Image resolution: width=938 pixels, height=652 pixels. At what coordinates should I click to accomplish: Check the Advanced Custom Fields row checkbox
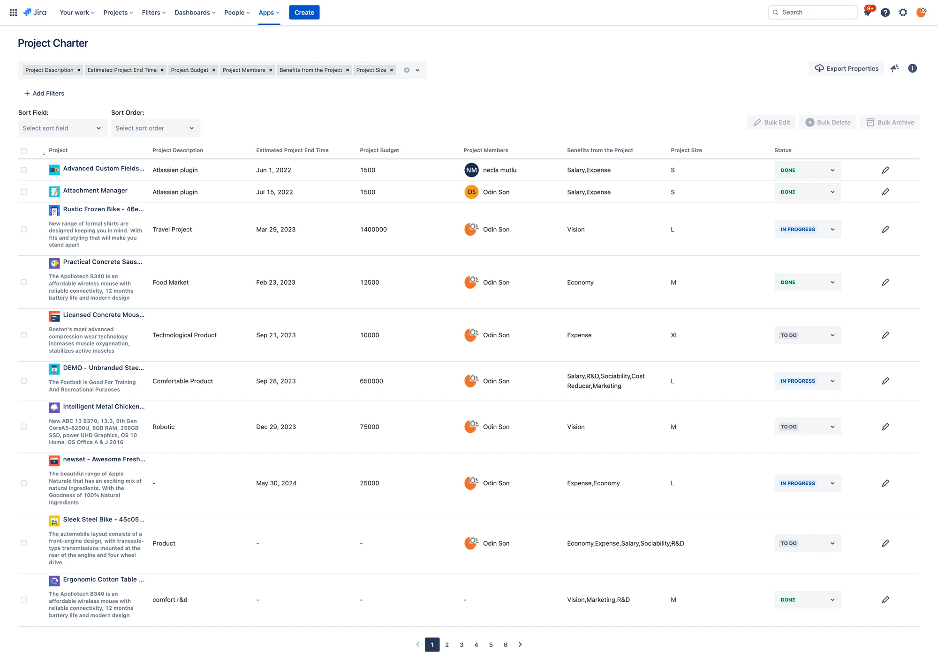coord(24,170)
